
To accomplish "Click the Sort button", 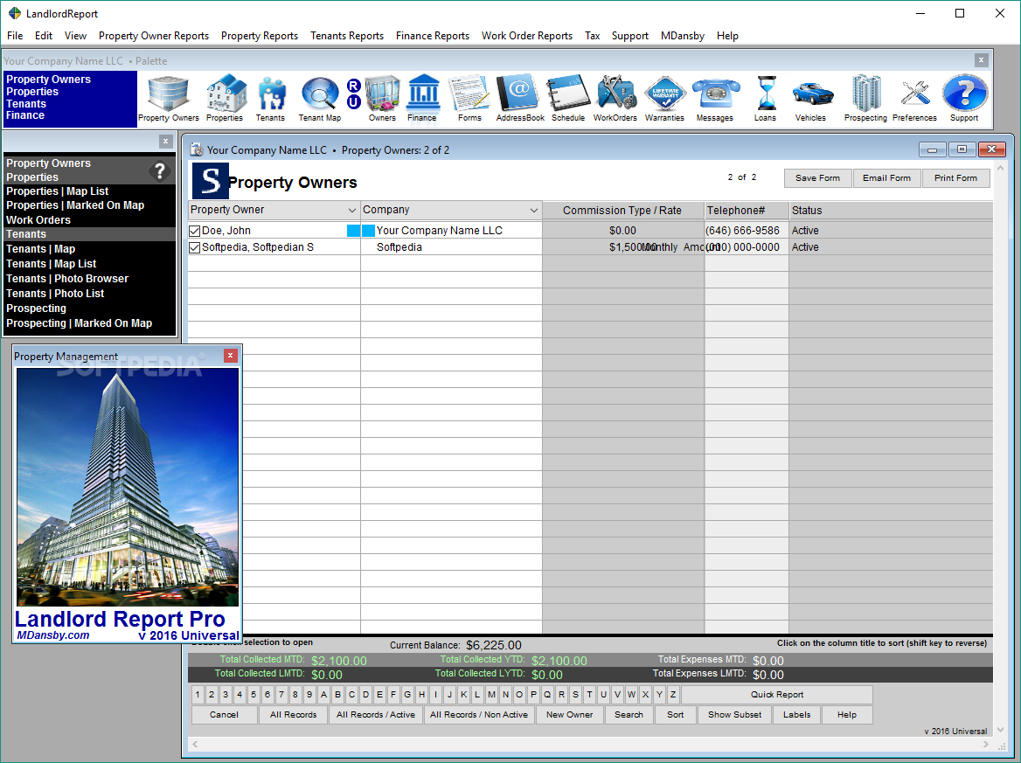I will tap(675, 715).
